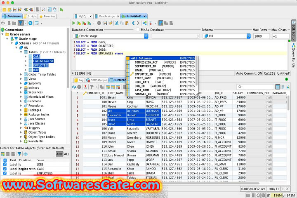Viewport: 297px width, 198px height.
Task: Click the green Execute button in the SQL editor toolbar
Action: pos(74,23)
